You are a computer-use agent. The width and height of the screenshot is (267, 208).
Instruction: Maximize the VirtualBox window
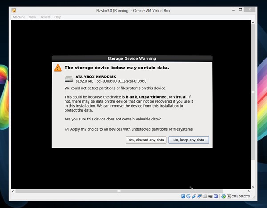[240, 9]
